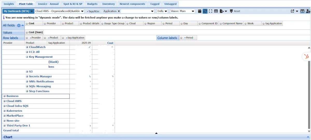This screenshot has width=311, height=140.
Task: Expand the Business provider row
Action: [4, 96]
